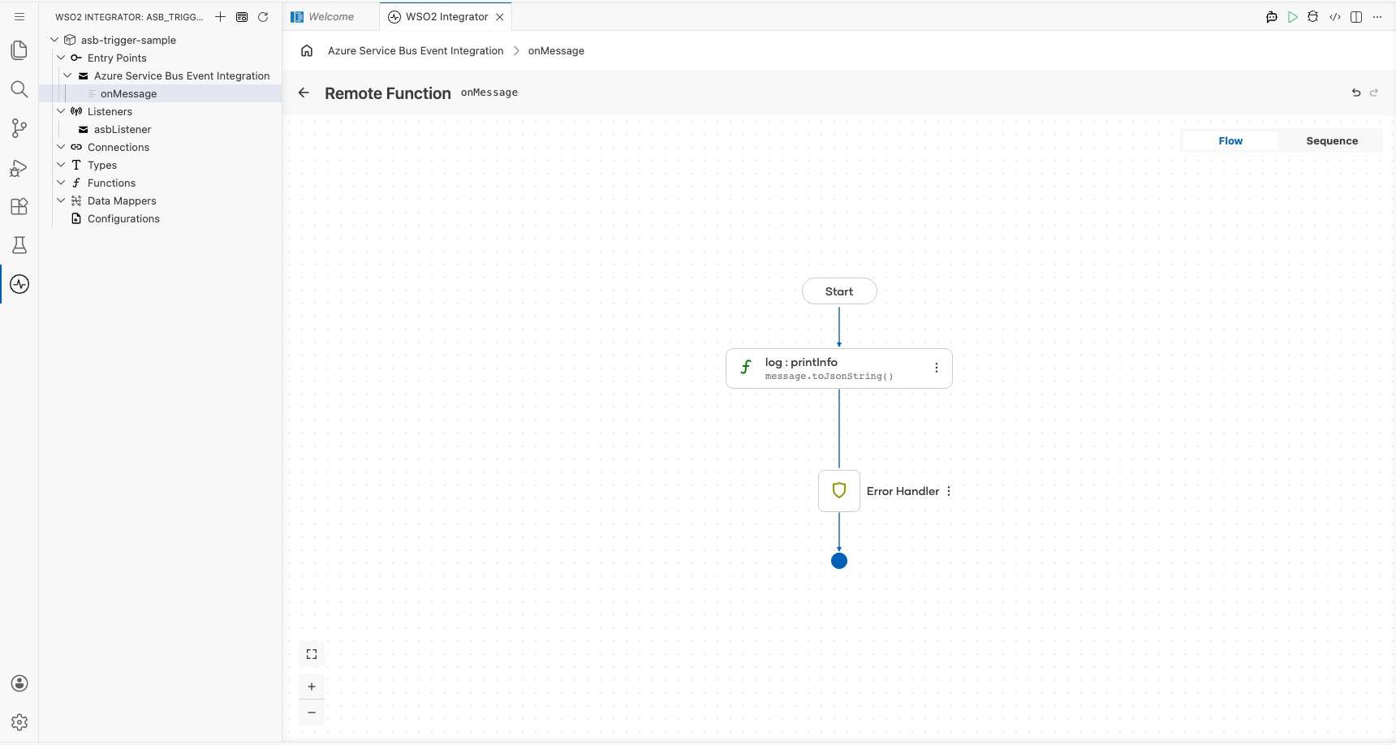The height and width of the screenshot is (745, 1396).
Task: Collapse the Entry Points section
Action: point(61,58)
